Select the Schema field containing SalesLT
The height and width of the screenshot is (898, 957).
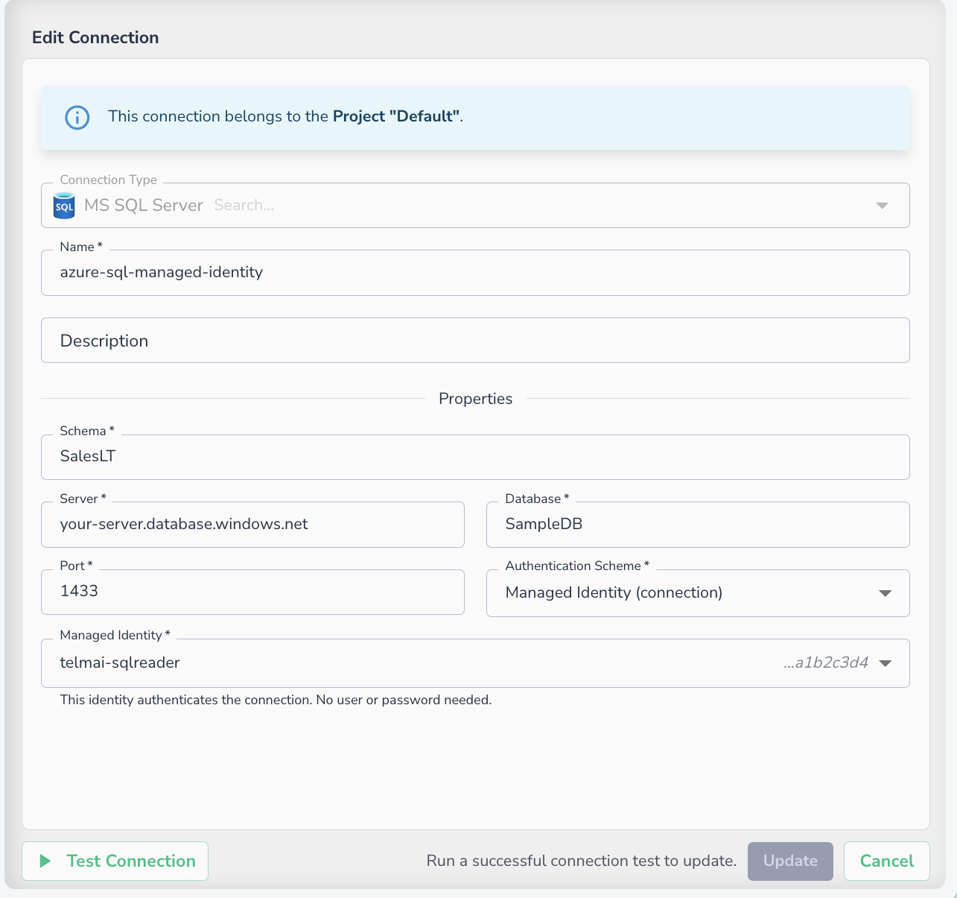tap(475, 457)
